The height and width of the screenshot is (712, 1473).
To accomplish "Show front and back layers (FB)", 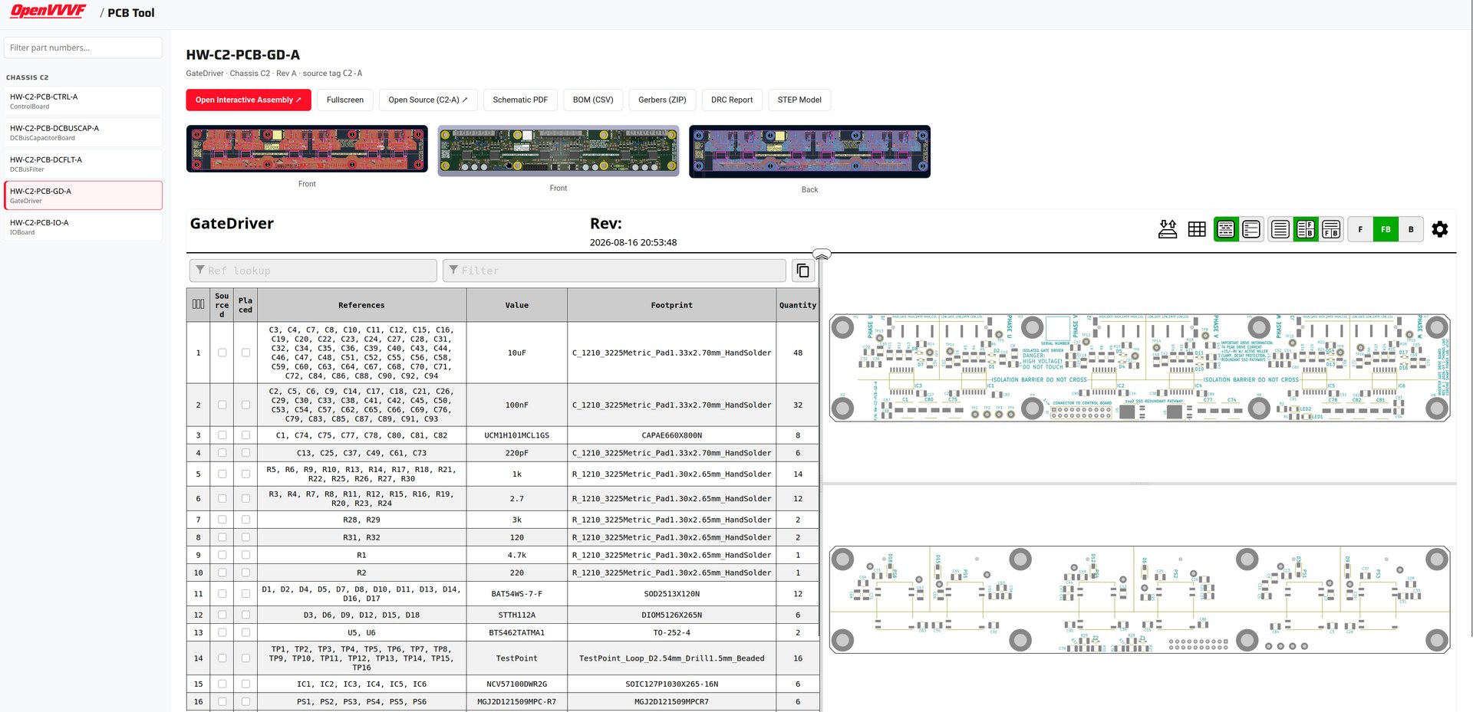I will tap(1386, 229).
